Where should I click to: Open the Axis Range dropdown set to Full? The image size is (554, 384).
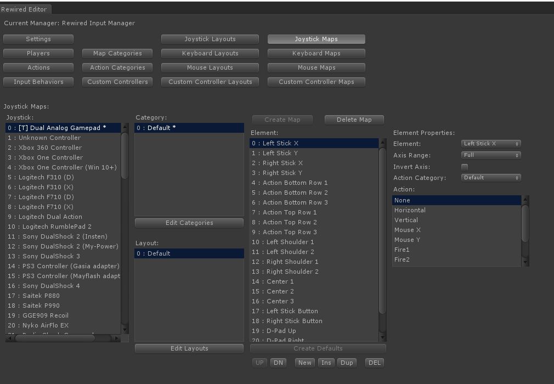coord(490,155)
